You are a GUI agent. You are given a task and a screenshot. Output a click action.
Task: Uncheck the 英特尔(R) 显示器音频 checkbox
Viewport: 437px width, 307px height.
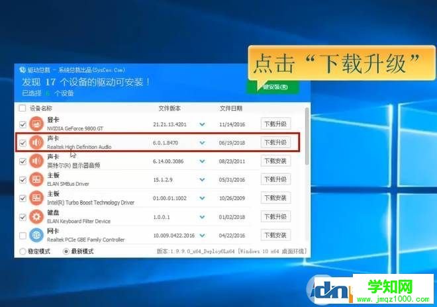[23, 161]
